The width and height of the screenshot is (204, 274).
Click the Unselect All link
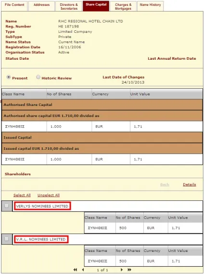coord(49,195)
